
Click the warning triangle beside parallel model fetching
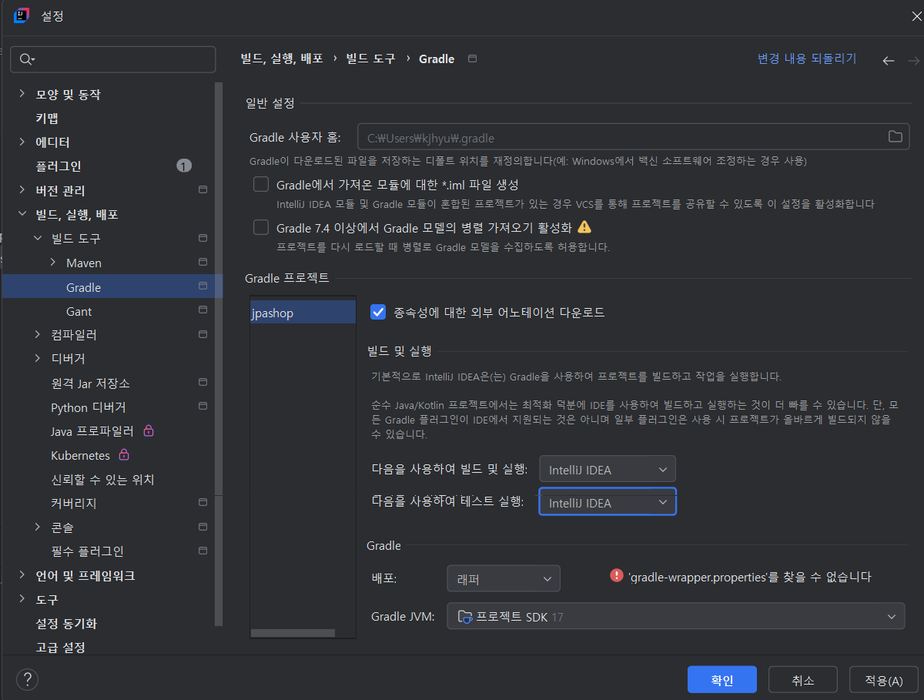point(584,226)
